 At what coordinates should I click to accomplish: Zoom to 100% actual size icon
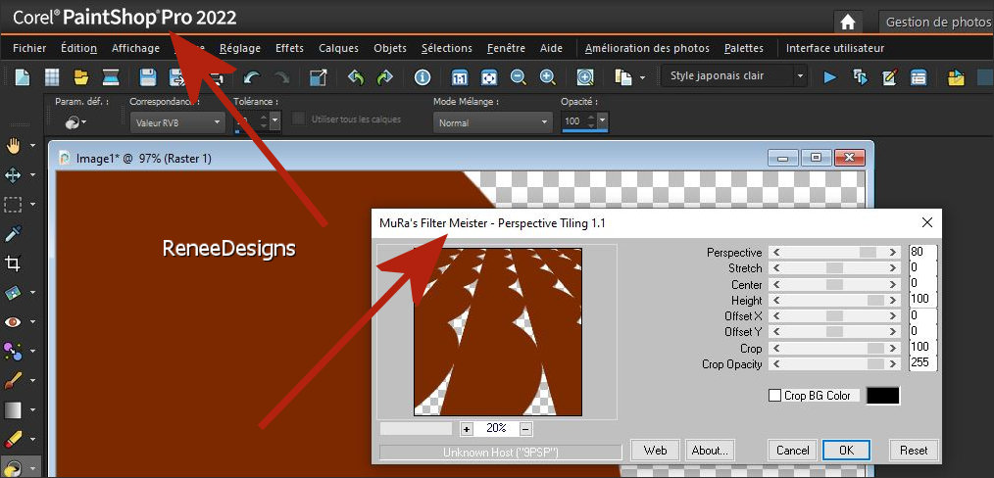click(460, 77)
